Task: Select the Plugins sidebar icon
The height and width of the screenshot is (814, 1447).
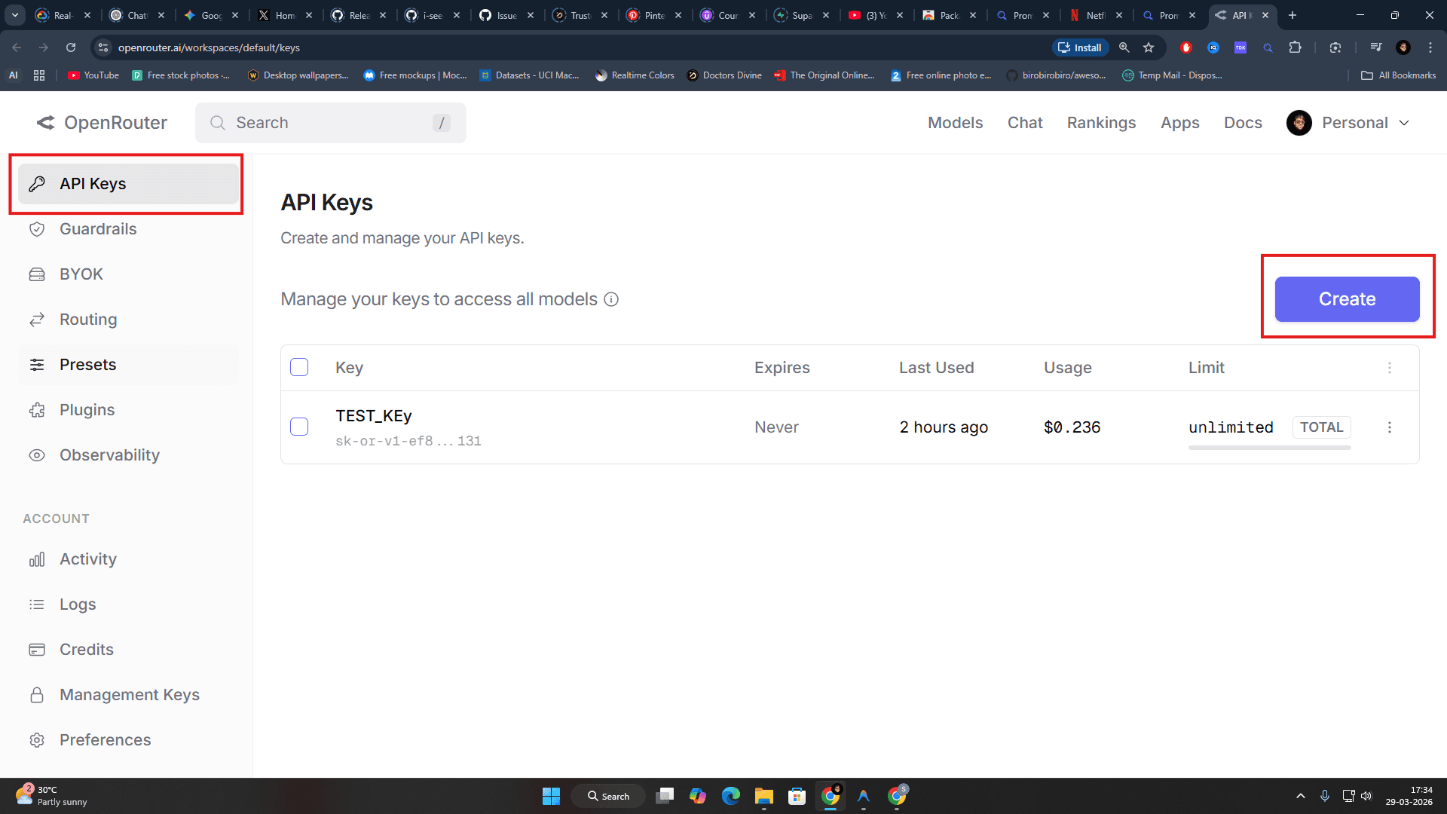Action: 37,409
